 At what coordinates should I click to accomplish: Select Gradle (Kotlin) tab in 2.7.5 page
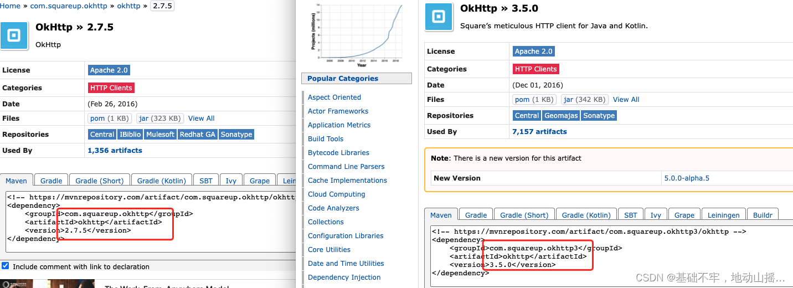coord(162,181)
